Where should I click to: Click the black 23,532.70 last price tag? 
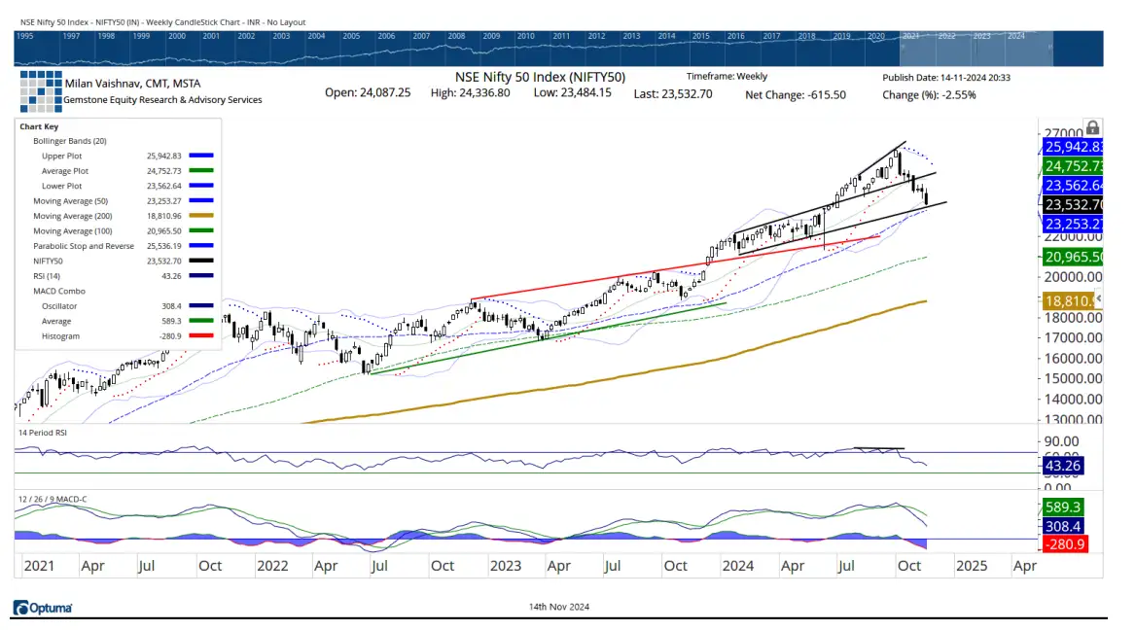(x=1073, y=205)
